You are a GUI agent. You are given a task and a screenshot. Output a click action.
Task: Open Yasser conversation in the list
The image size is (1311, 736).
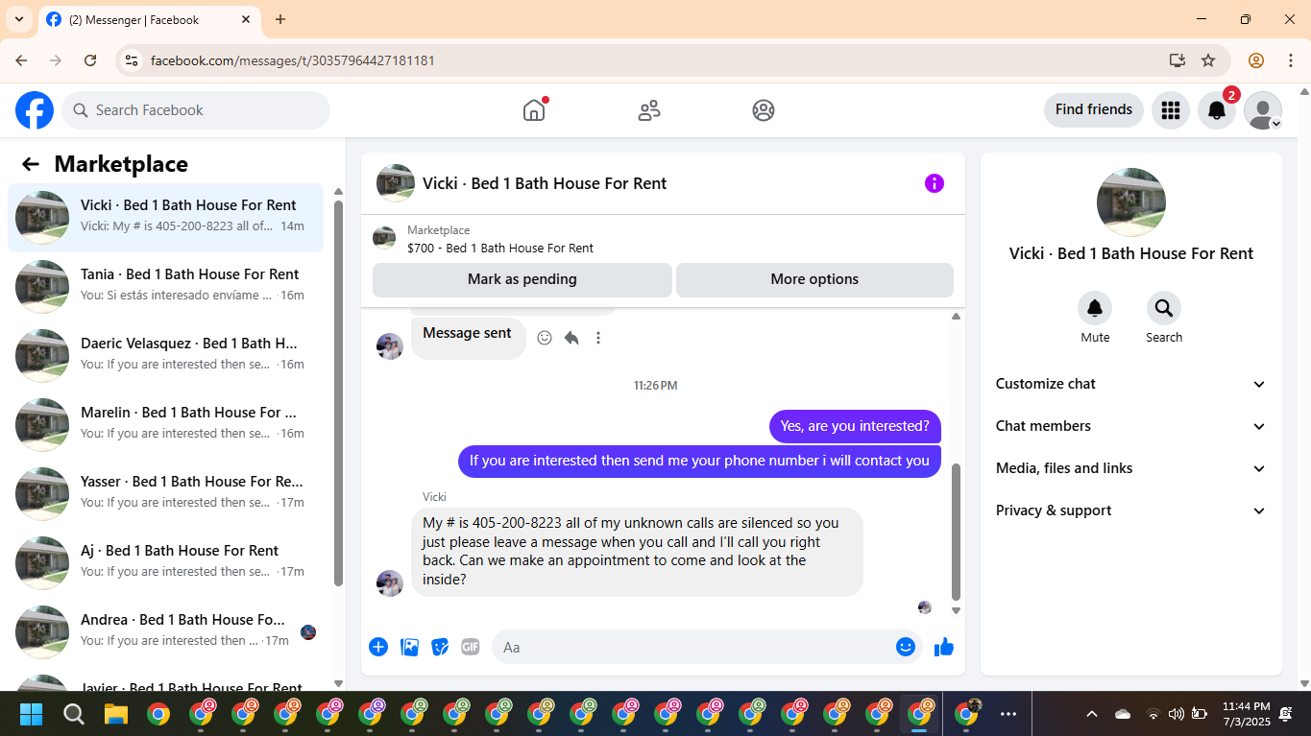165,494
